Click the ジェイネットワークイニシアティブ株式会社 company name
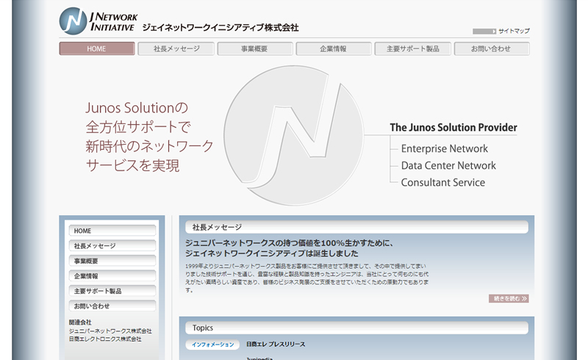This screenshot has height=360, width=588. pyautogui.click(x=220, y=27)
